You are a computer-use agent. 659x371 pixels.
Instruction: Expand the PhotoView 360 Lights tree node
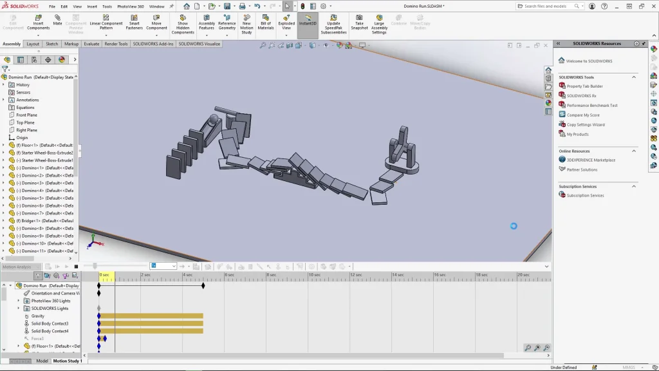click(x=19, y=301)
